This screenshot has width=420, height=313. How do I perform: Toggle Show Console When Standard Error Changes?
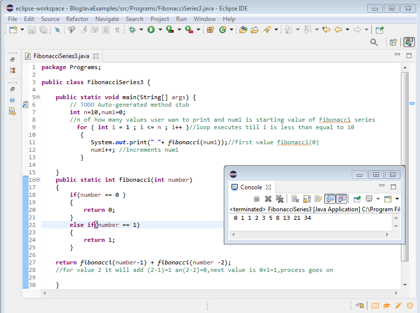click(x=341, y=199)
